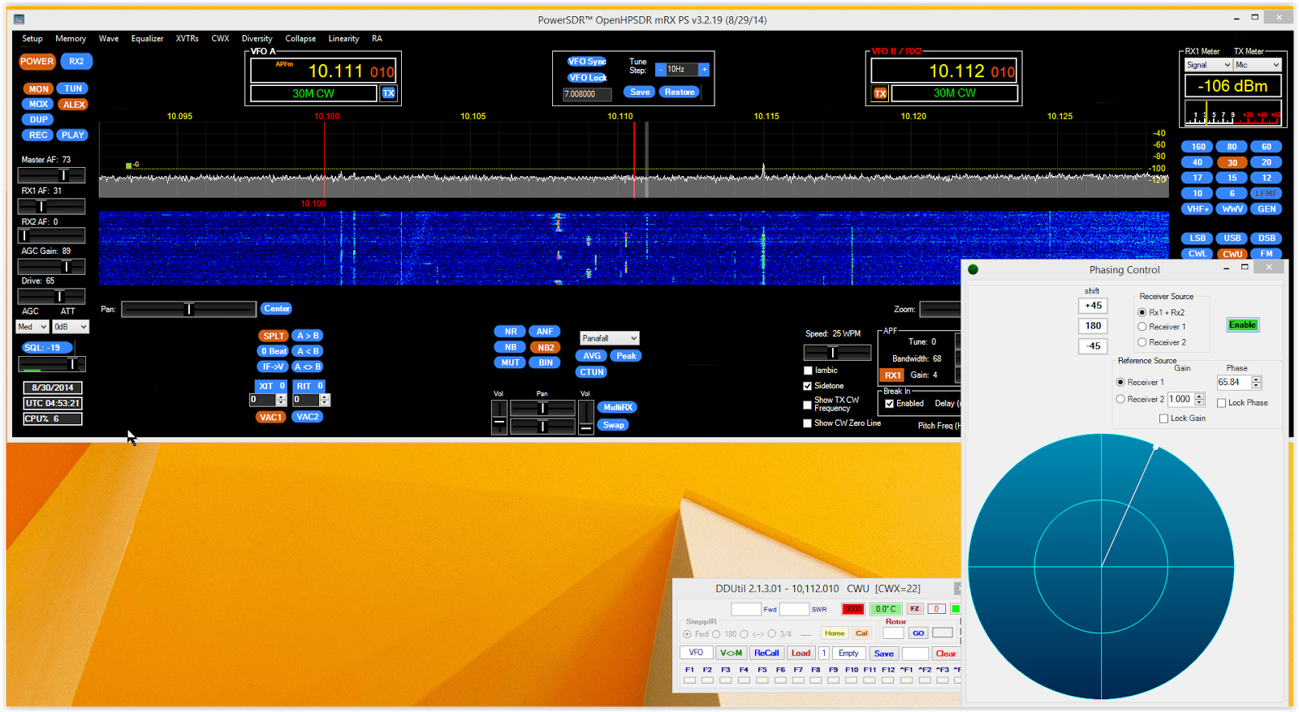1299x712 pixels.
Task: Adjust the AGC Gain slider
Action: pyautogui.click(x=52, y=266)
